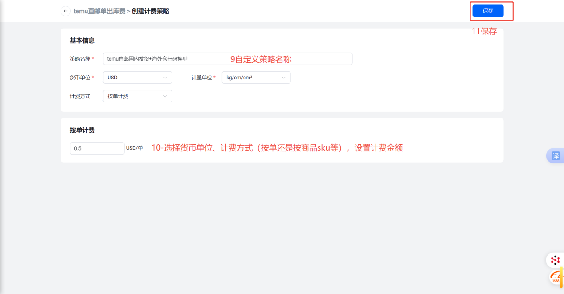Screen dimensions: 564x294
Task: Click the 0.5 fee amount field
Action: [x=97, y=148]
